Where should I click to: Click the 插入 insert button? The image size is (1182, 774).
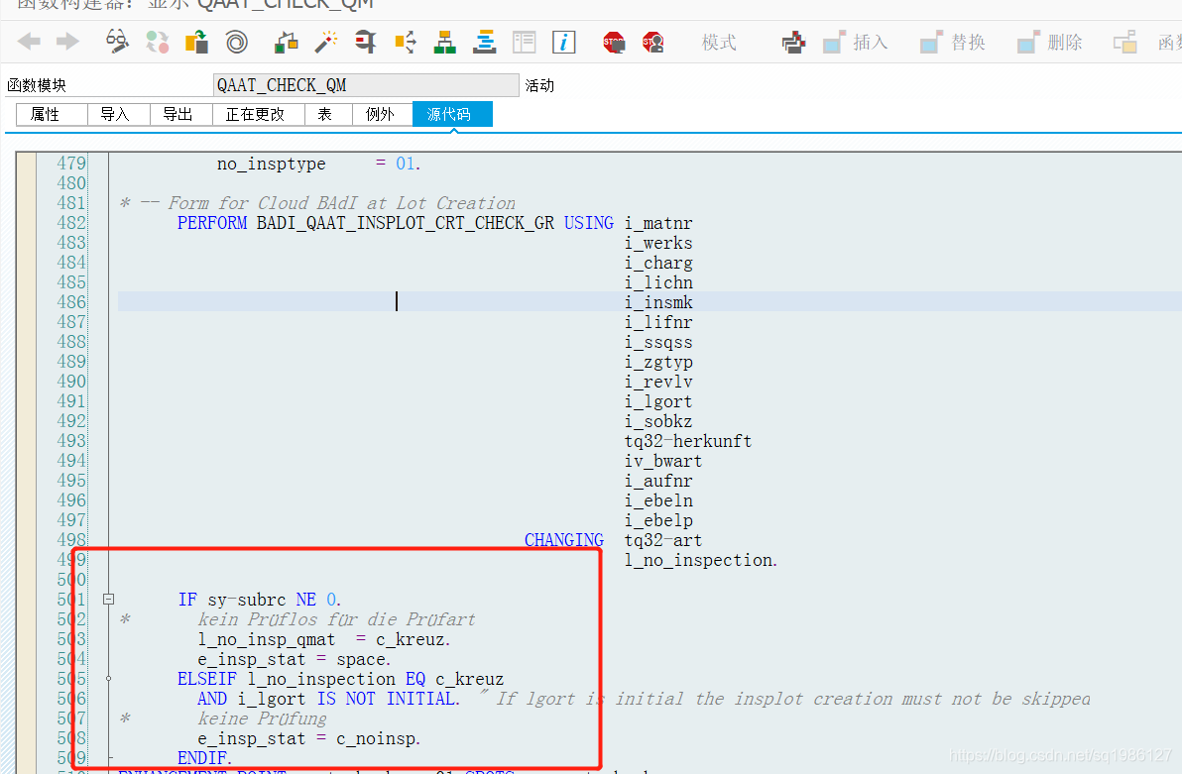coord(856,43)
